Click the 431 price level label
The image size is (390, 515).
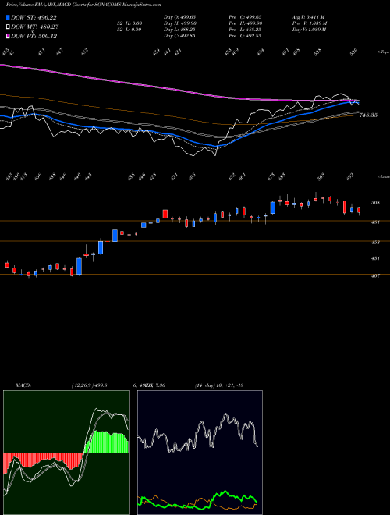point(375,258)
